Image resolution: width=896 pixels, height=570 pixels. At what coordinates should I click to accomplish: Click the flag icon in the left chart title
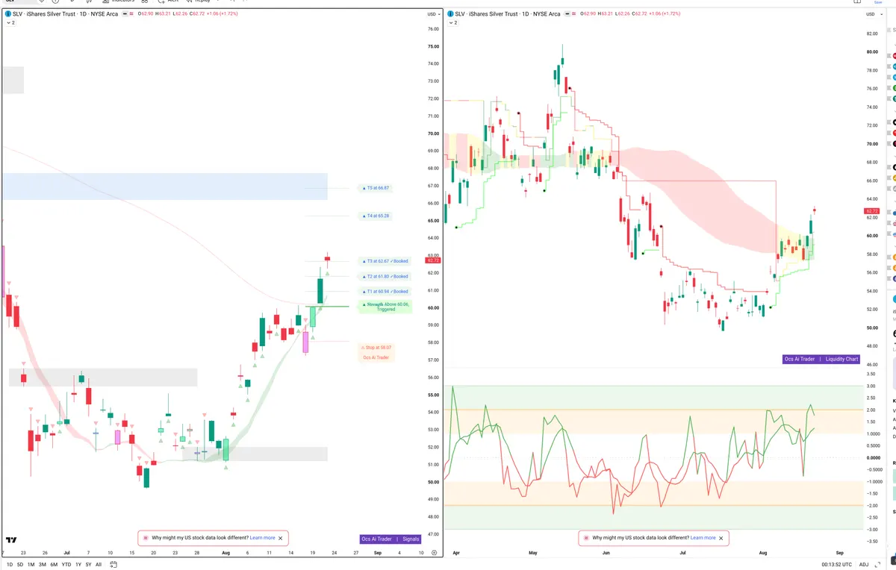pos(125,14)
